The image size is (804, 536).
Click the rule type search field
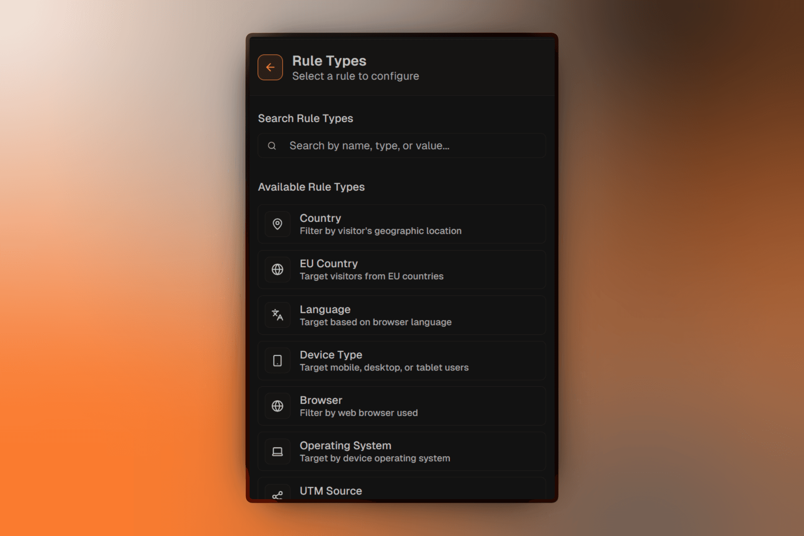pos(402,145)
